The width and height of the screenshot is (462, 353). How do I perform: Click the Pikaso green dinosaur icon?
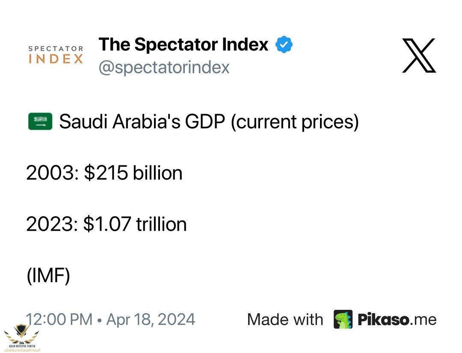pyautogui.click(x=343, y=319)
